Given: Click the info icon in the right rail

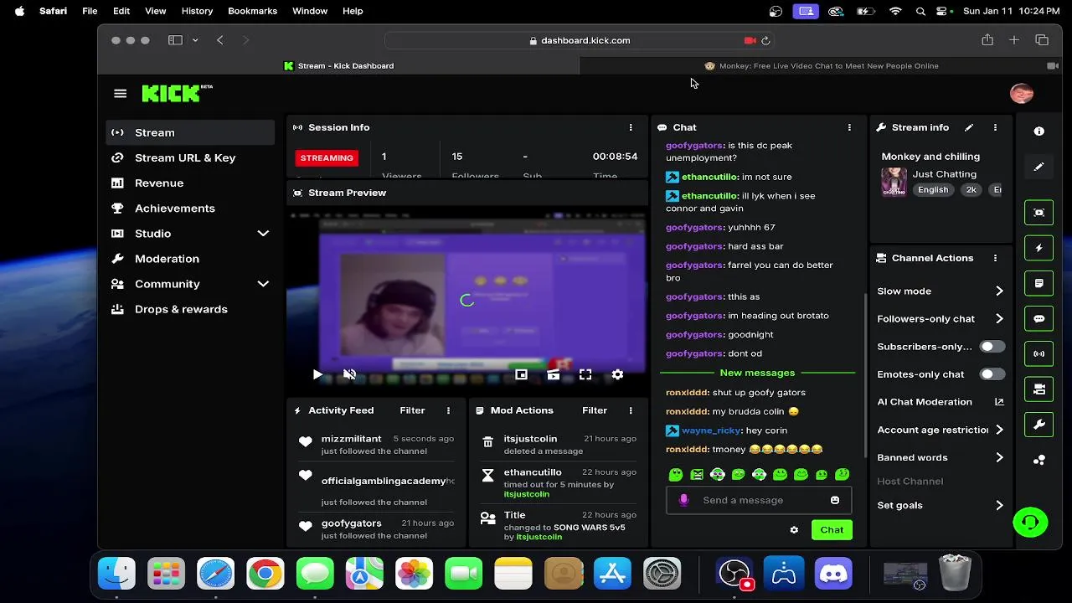Looking at the screenshot, I should pyautogui.click(x=1039, y=131).
